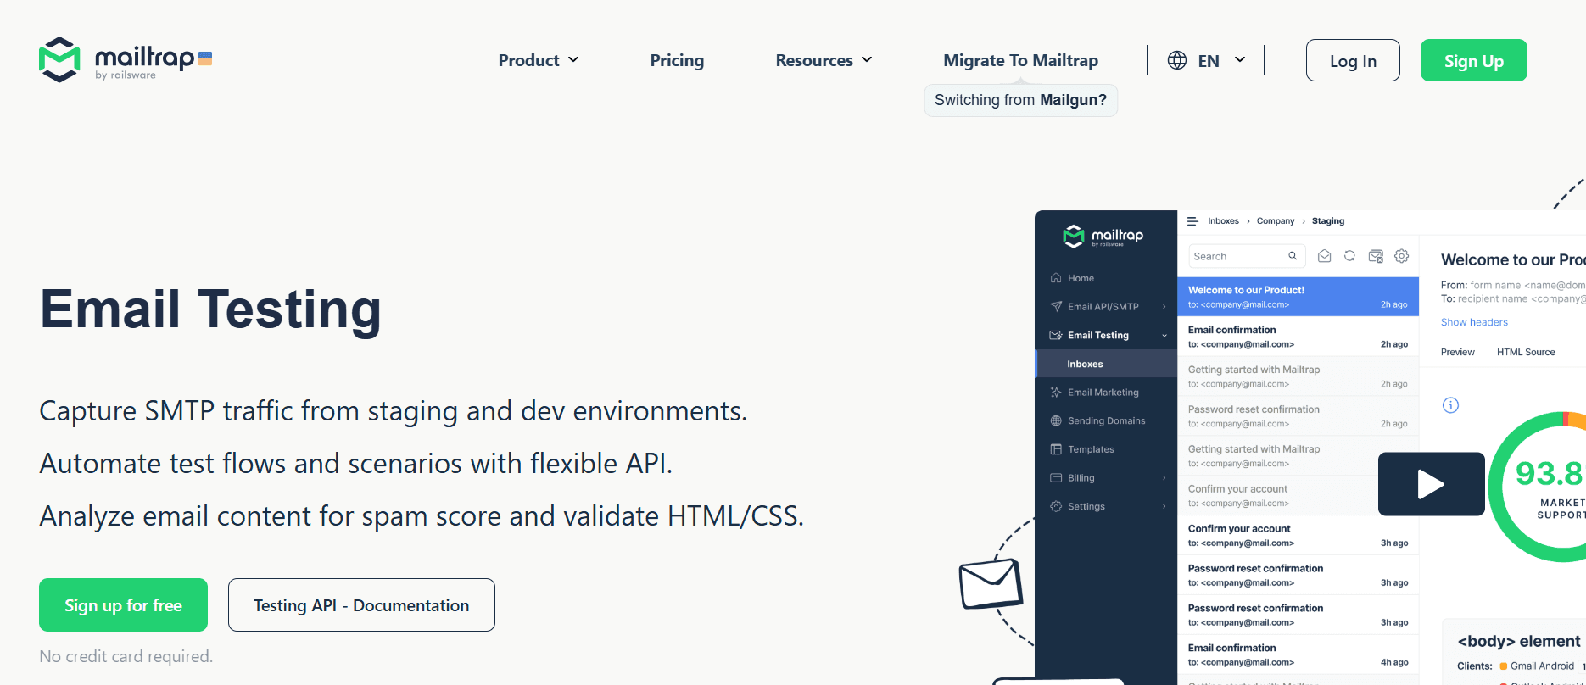
Task: Open Testing API - Documentation
Action: pos(361,604)
